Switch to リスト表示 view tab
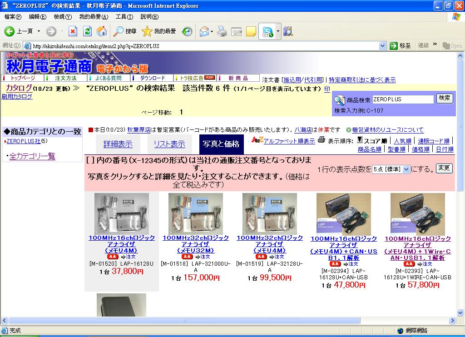This screenshot has height=337, width=465. pyautogui.click(x=169, y=144)
